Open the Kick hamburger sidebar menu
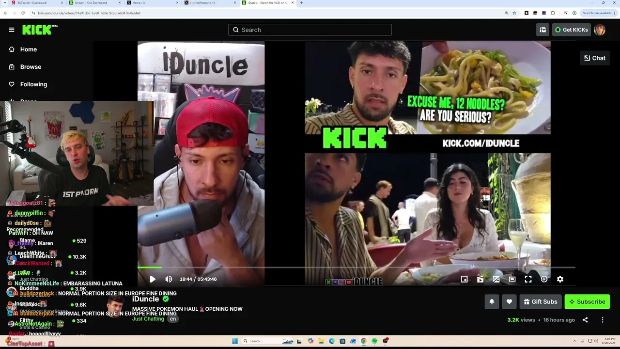620x349 pixels. [x=12, y=30]
